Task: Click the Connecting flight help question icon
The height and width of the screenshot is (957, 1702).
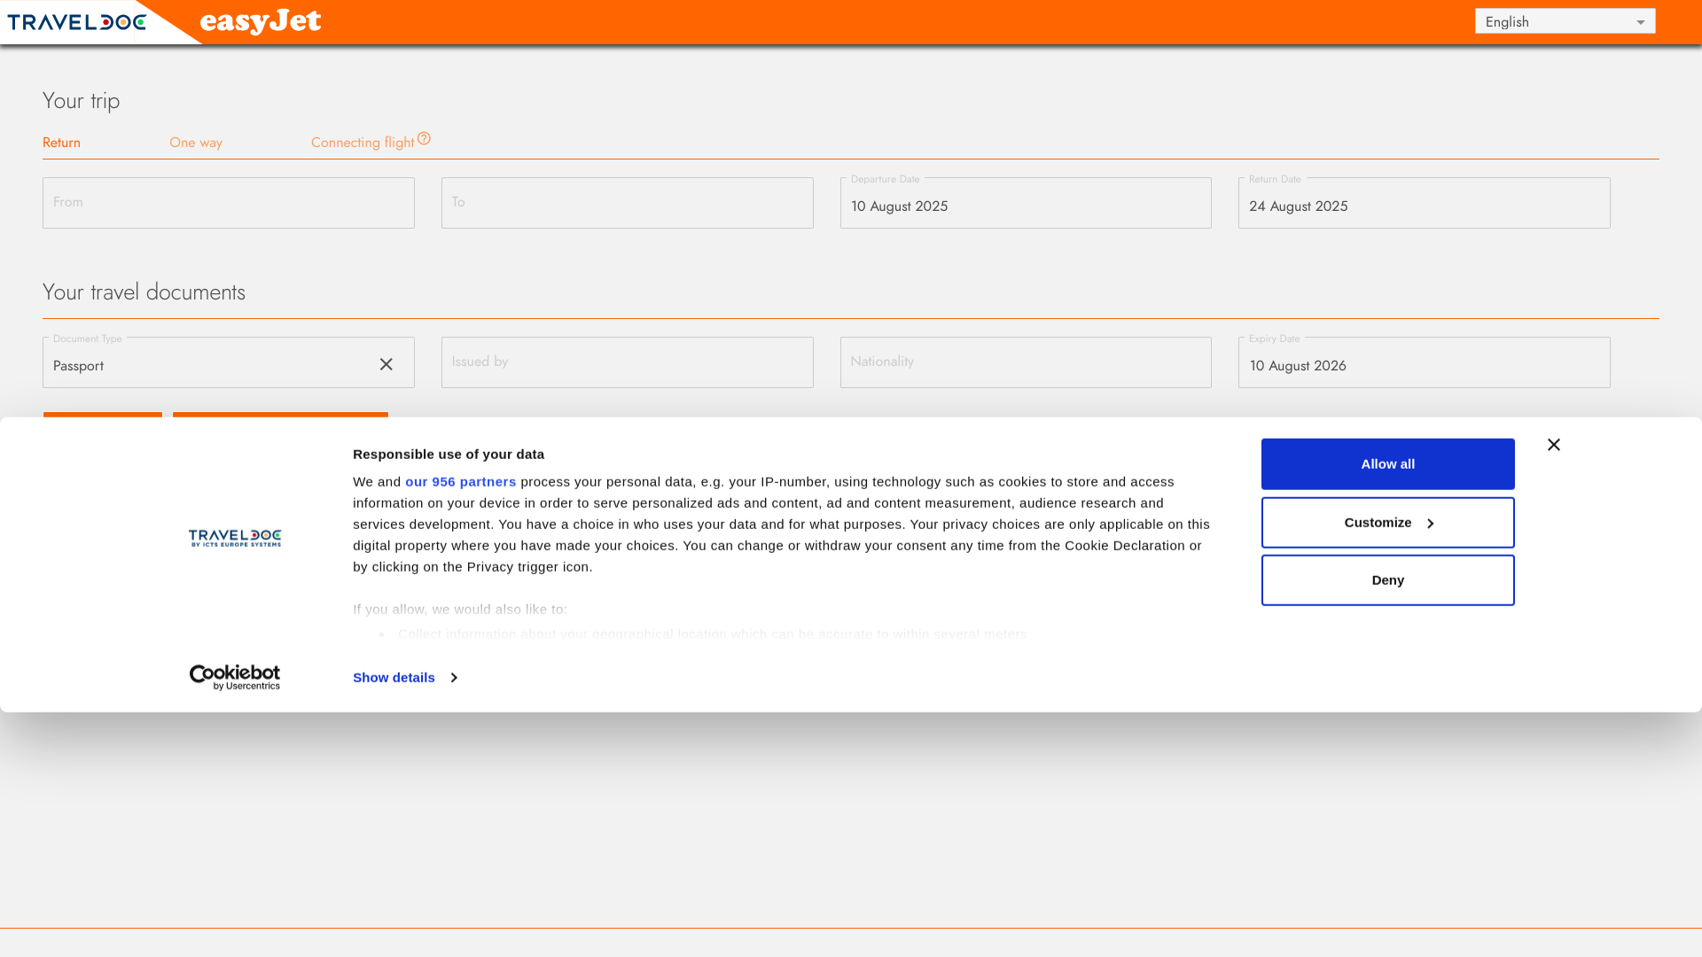Action: 424,138
